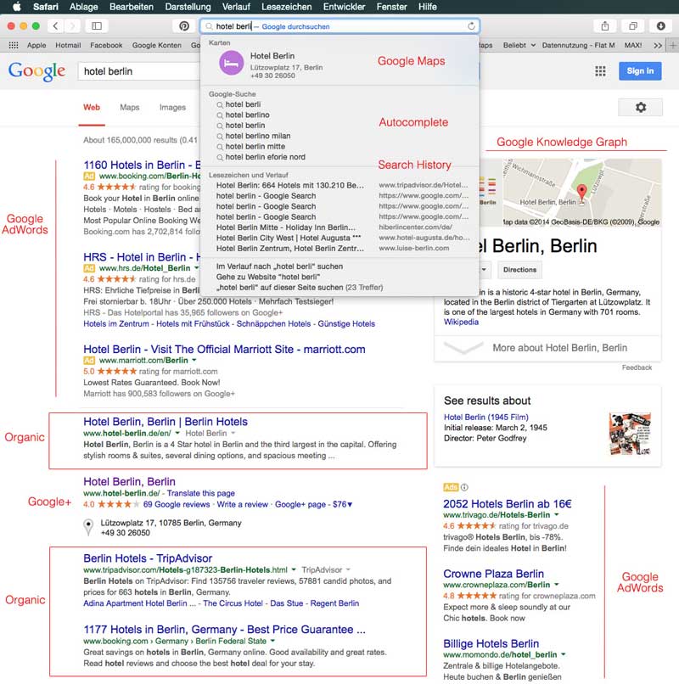
Task: Expand arrow next to www.trivago.de/Hotels-Berlin
Action: tap(557, 515)
